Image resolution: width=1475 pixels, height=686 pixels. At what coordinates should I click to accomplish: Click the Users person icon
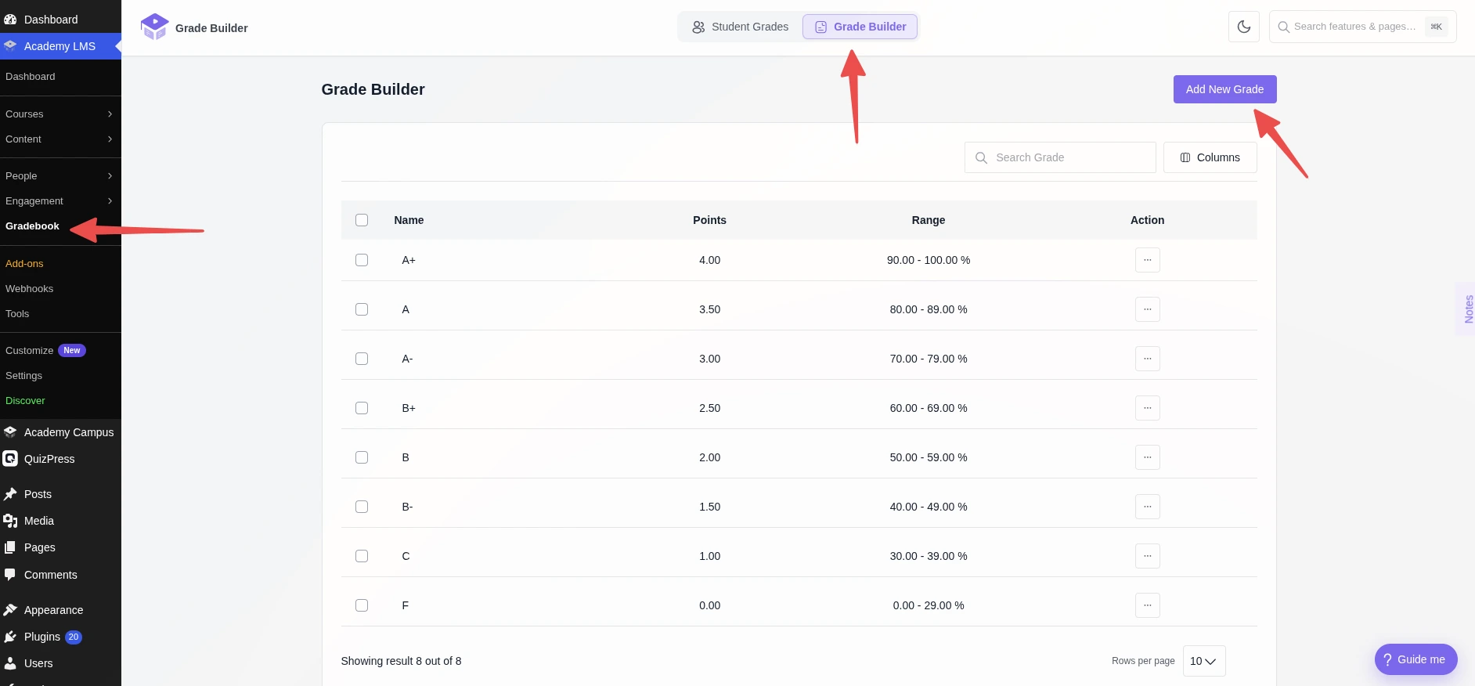[x=10, y=663]
